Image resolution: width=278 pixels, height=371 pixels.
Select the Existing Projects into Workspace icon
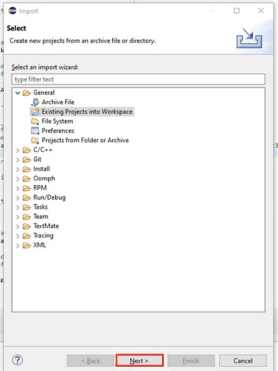point(35,111)
